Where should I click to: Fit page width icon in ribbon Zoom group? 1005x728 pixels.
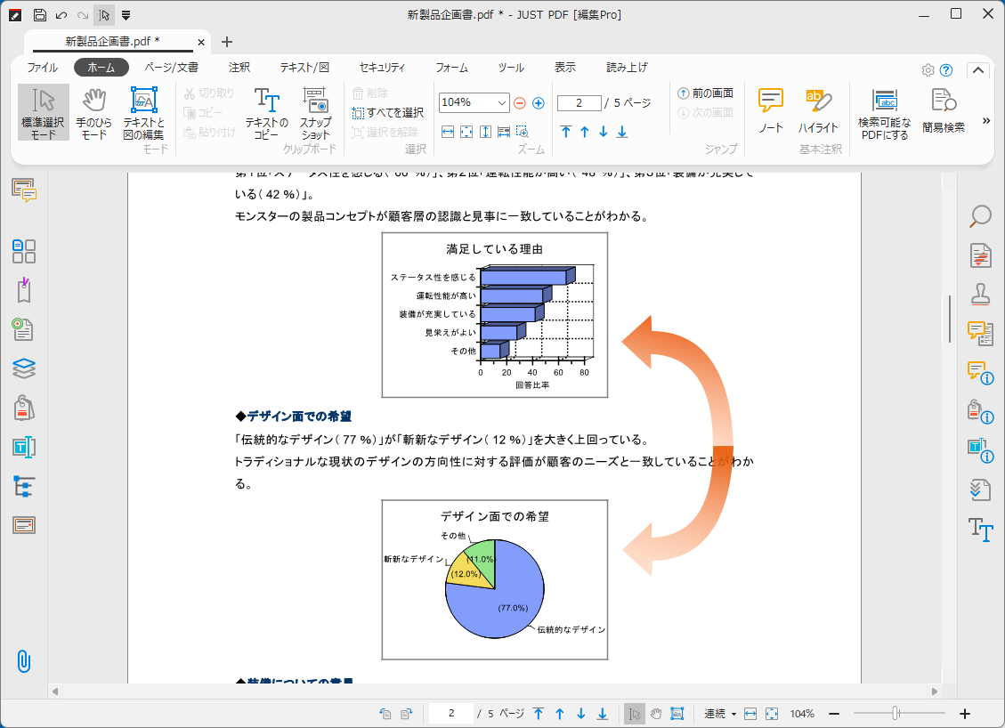click(x=448, y=132)
